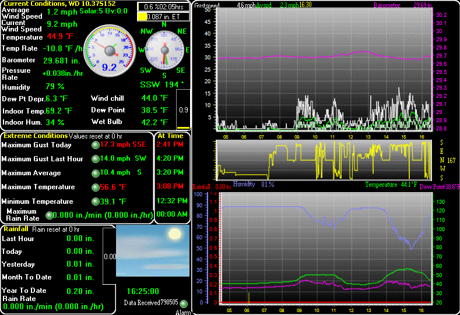Click the wind speed and barometer graph
Image resolution: width=460 pixels, height=315 pixels.
point(324,69)
